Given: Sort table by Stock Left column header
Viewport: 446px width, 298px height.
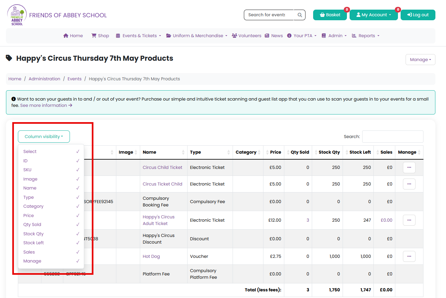Looking at the screenshot, I should point(358,152).
